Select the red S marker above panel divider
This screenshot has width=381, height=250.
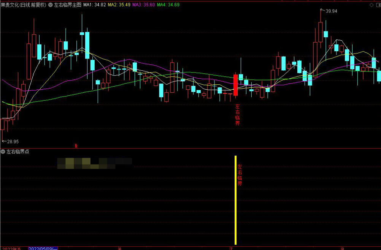click(x=76, y=146)
